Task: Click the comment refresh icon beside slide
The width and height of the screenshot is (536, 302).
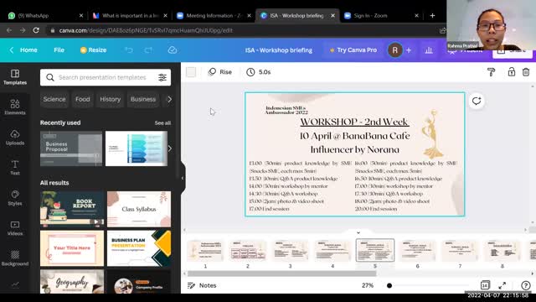Action: (x=477, y=101)
